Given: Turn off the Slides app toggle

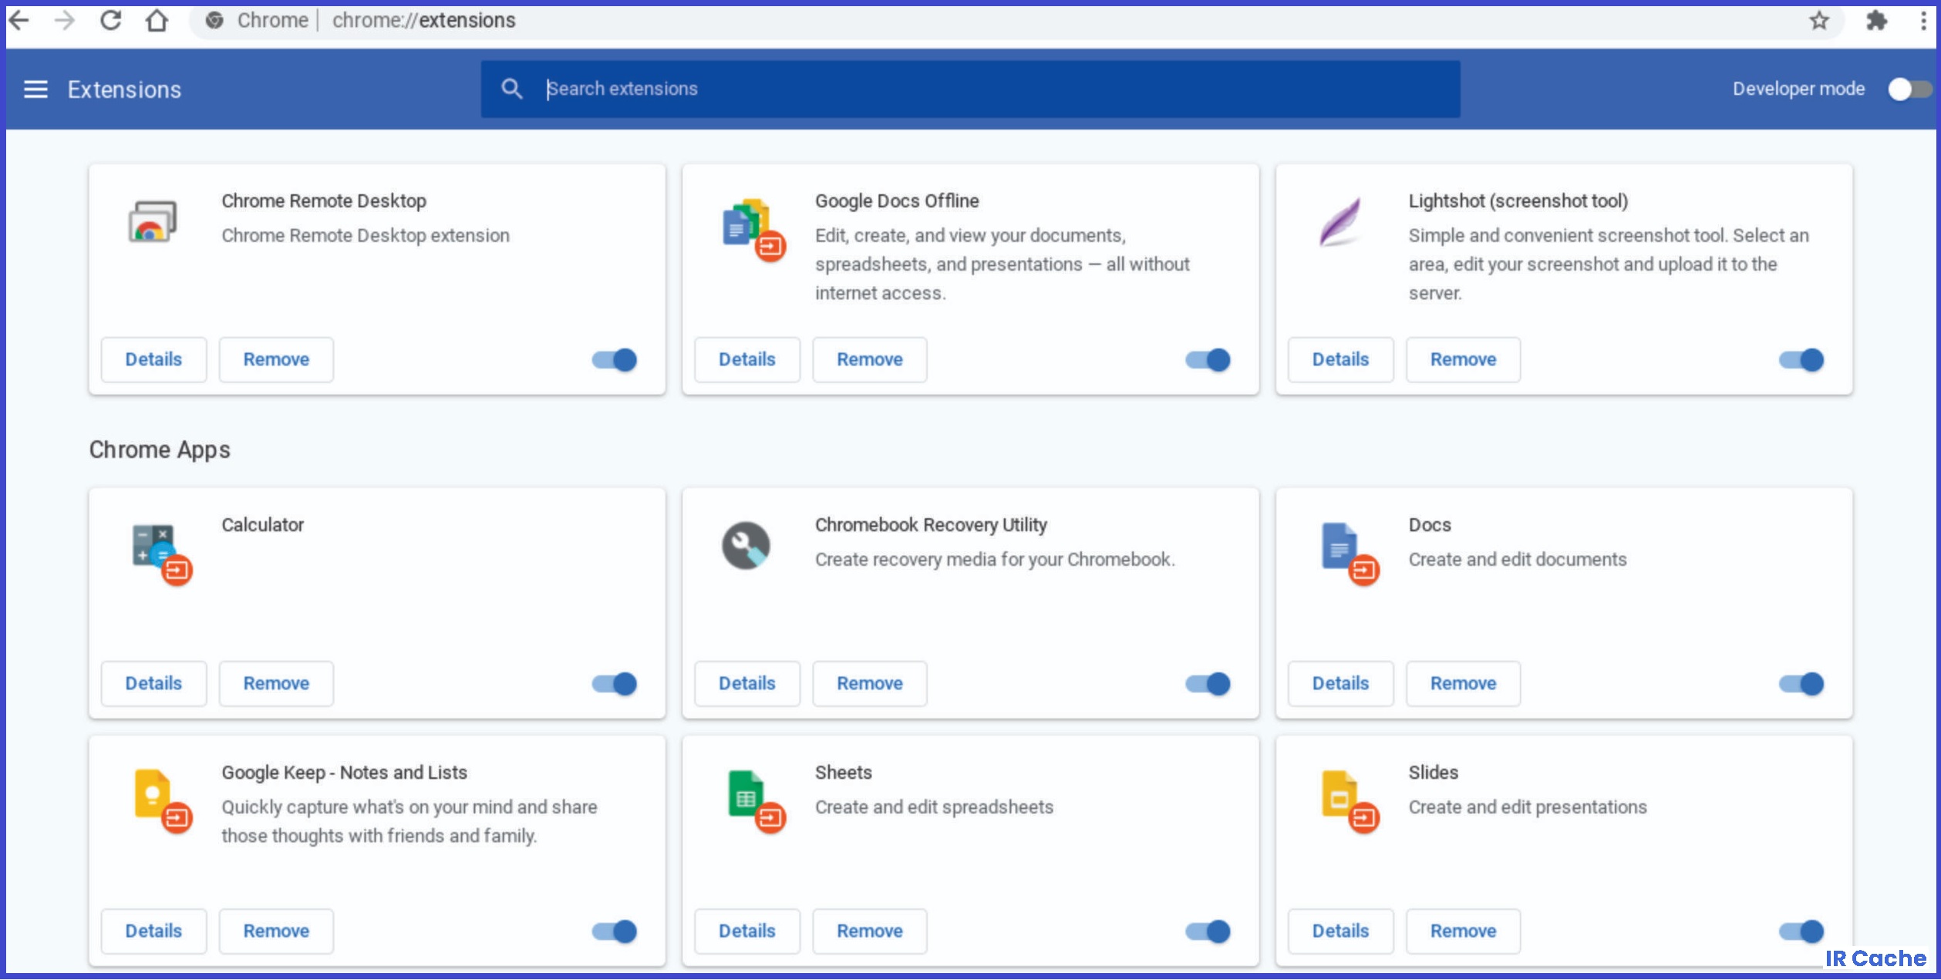Looking at the screenshot, I should 1801,931.
